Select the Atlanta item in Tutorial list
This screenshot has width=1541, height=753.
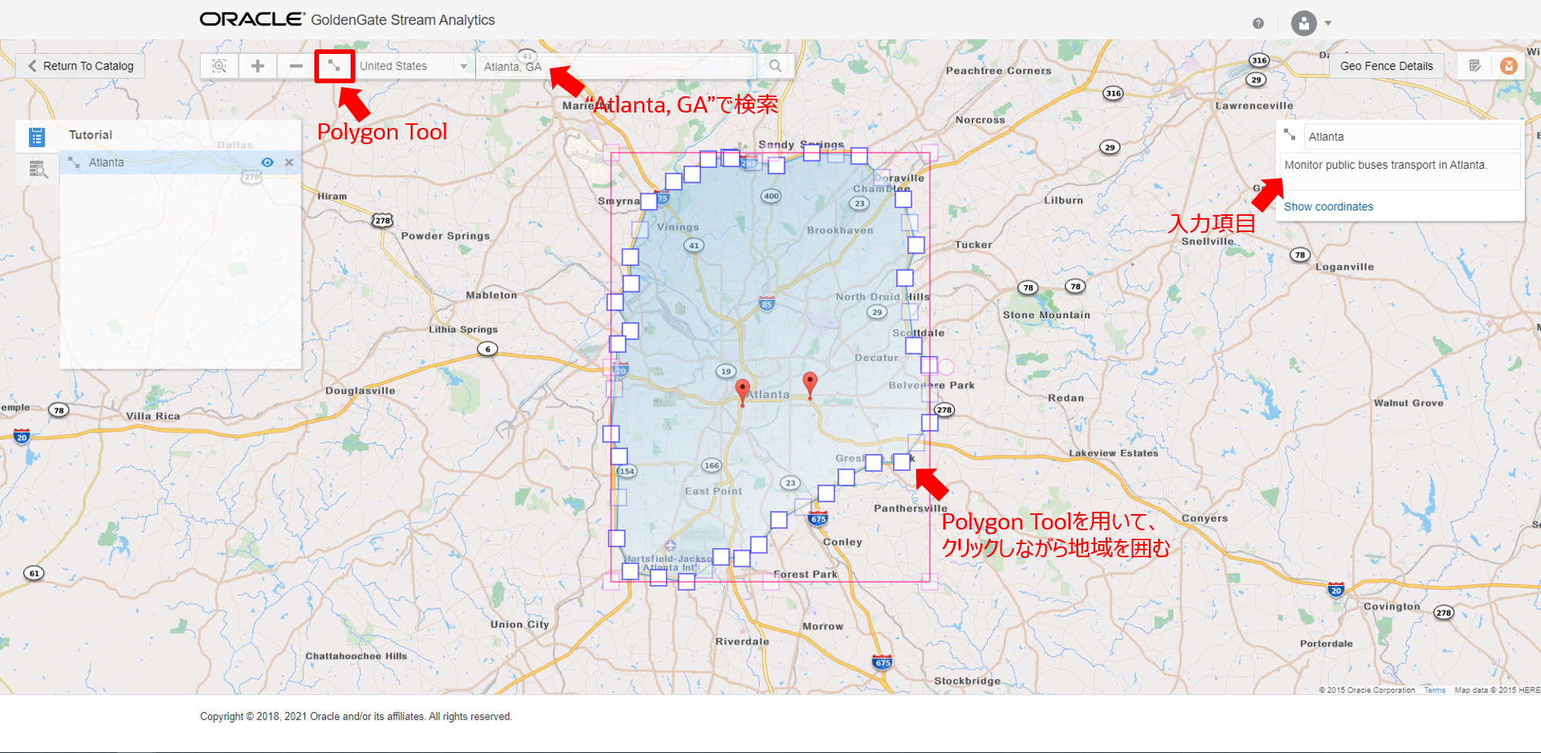[106, 163]
